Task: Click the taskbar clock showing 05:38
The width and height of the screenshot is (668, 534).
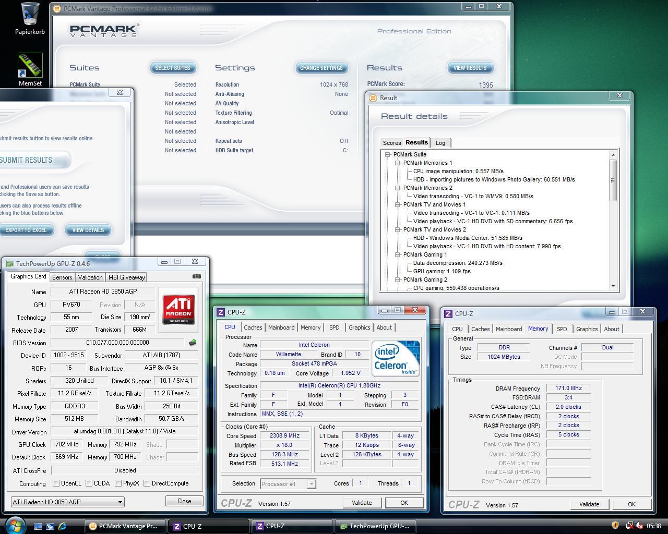Action: (x=653, y=526)
